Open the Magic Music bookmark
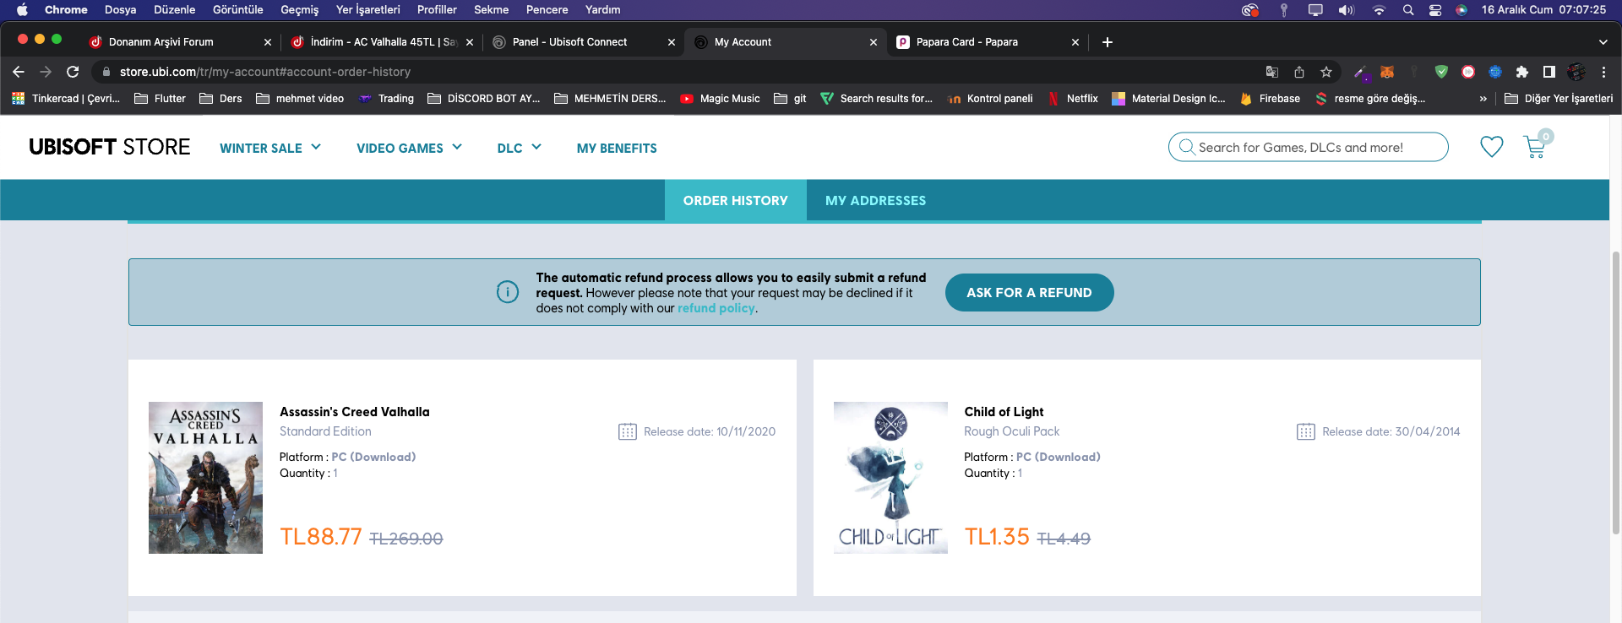 [x=720, y=99]
